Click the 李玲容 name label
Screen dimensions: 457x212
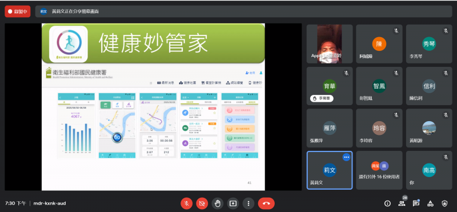coord(366,141)
